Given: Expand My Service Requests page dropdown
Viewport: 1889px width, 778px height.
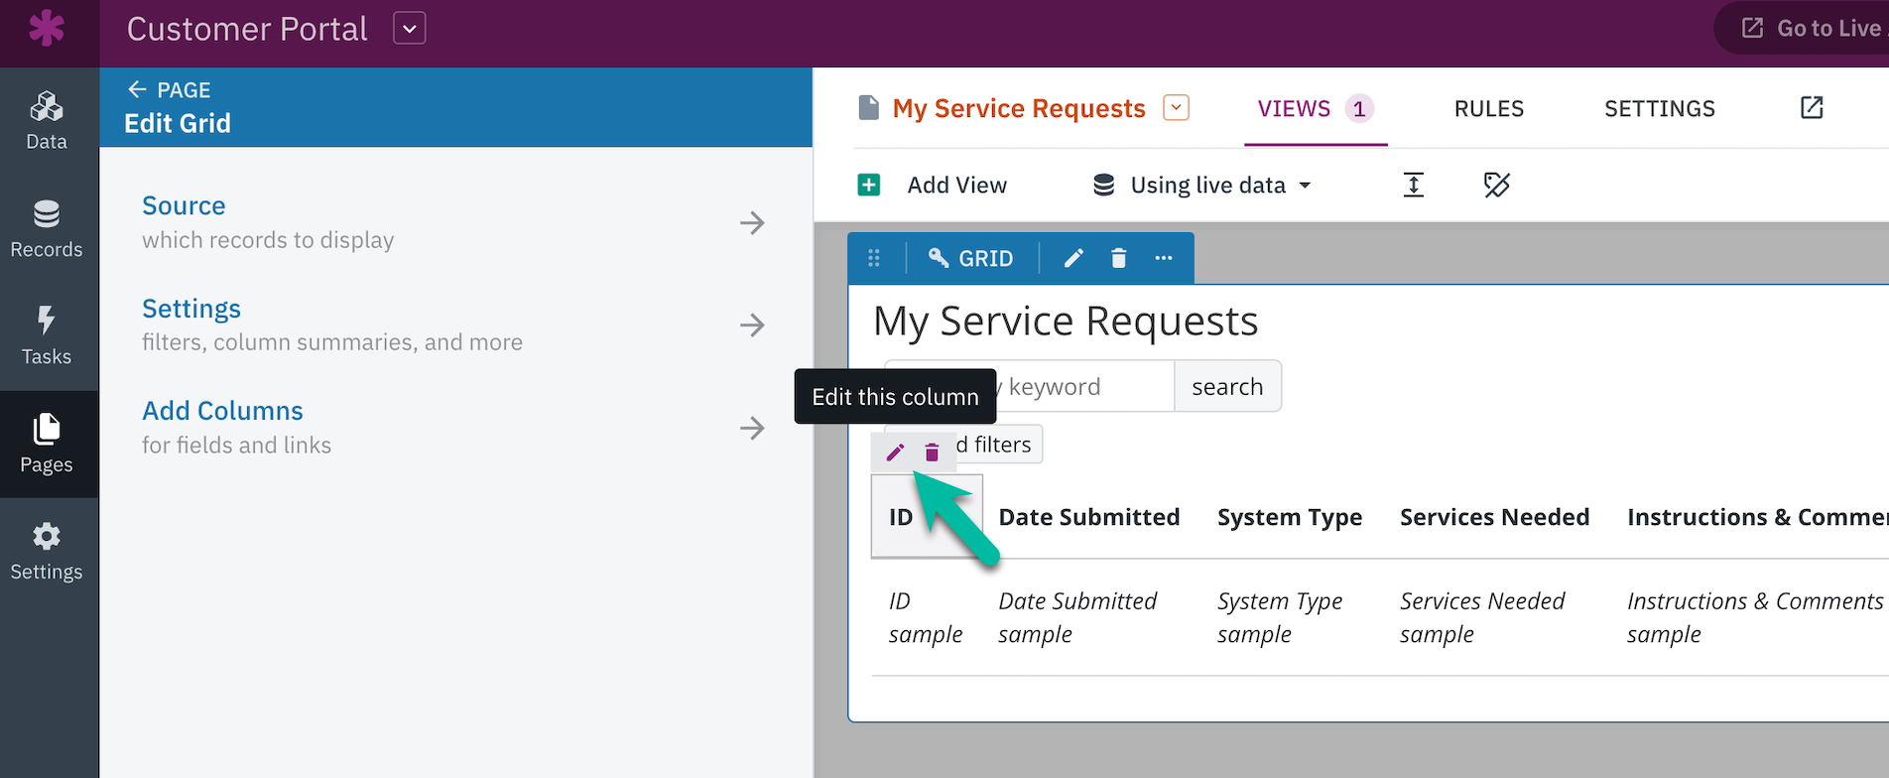Looking at the screenshot, I should click(1176, 107).
